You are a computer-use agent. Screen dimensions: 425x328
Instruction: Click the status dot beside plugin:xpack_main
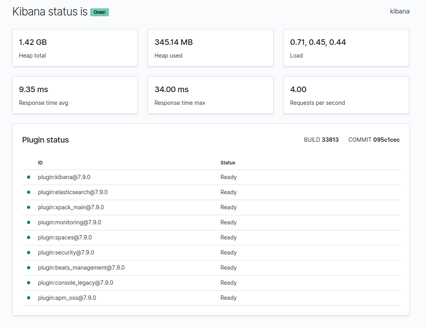(29, 207)
